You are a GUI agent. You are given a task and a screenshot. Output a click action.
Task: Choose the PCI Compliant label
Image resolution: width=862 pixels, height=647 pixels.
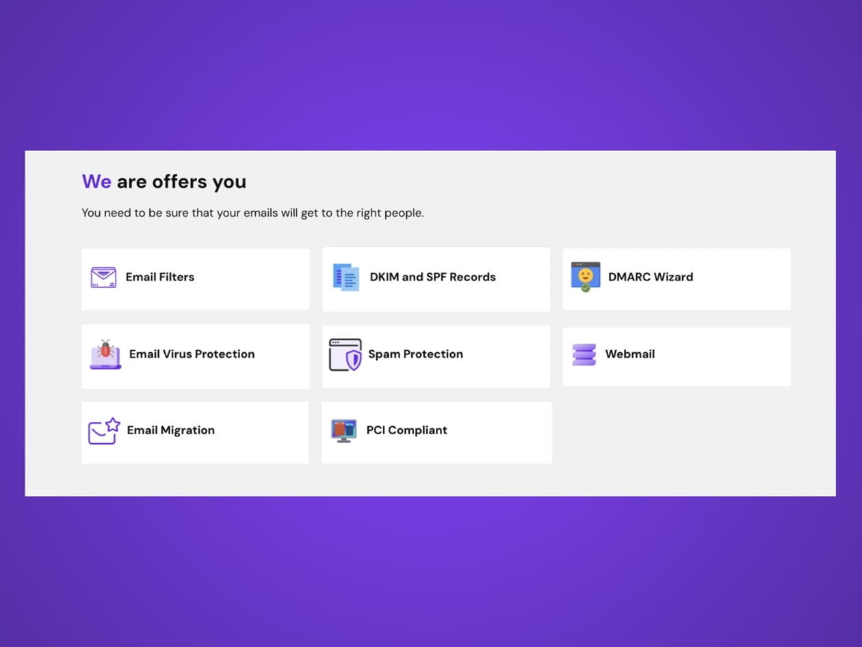click(406, 430)
